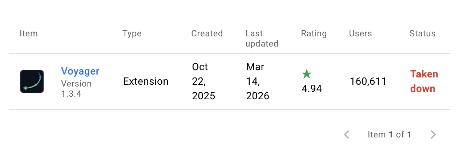Sort by Rating column header
The width and height of the screenshot is (460, 168).
point(314,33)
